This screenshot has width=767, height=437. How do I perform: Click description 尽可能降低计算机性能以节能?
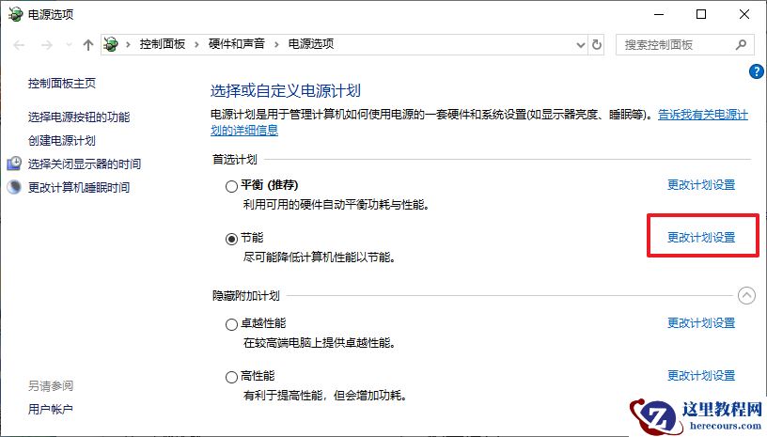pos(320,258)
